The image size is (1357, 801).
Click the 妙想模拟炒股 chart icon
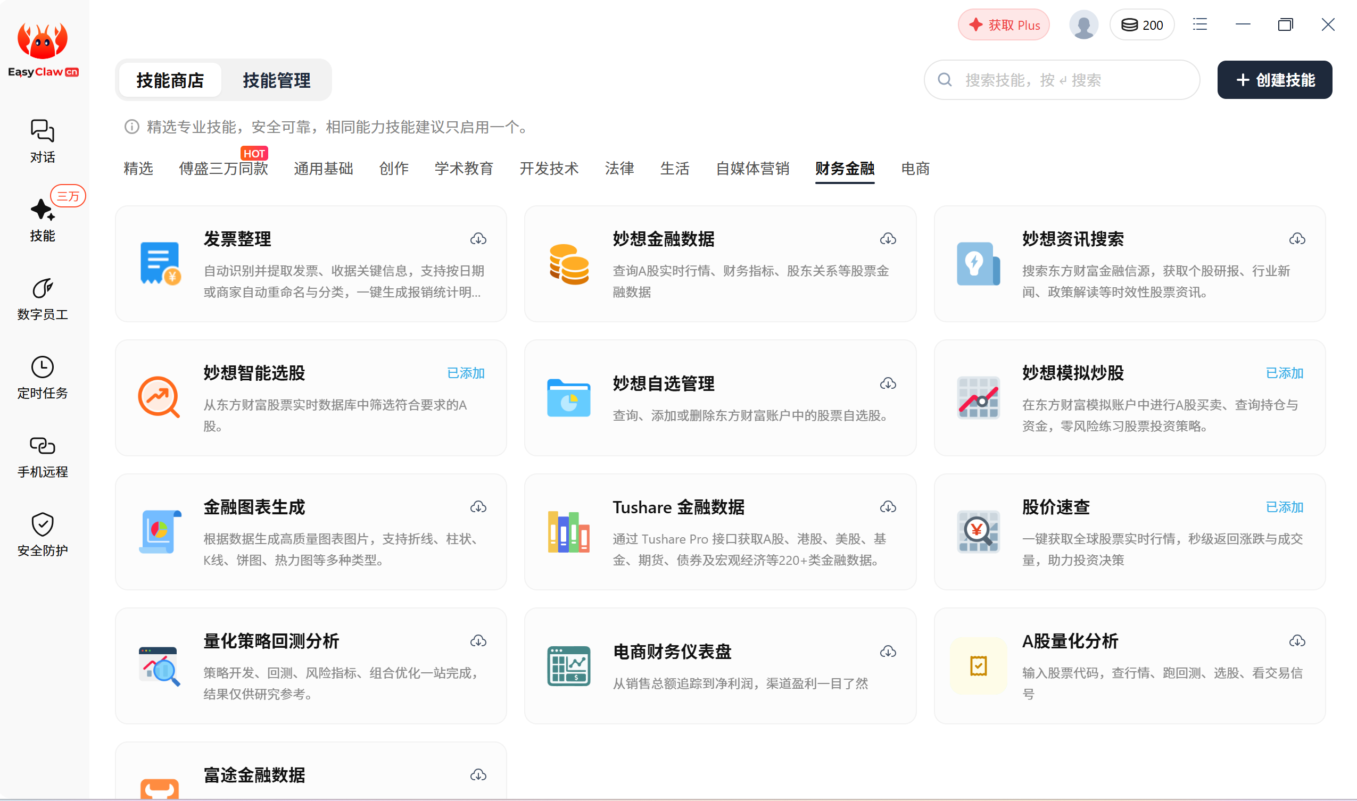(x=978, y=397)
